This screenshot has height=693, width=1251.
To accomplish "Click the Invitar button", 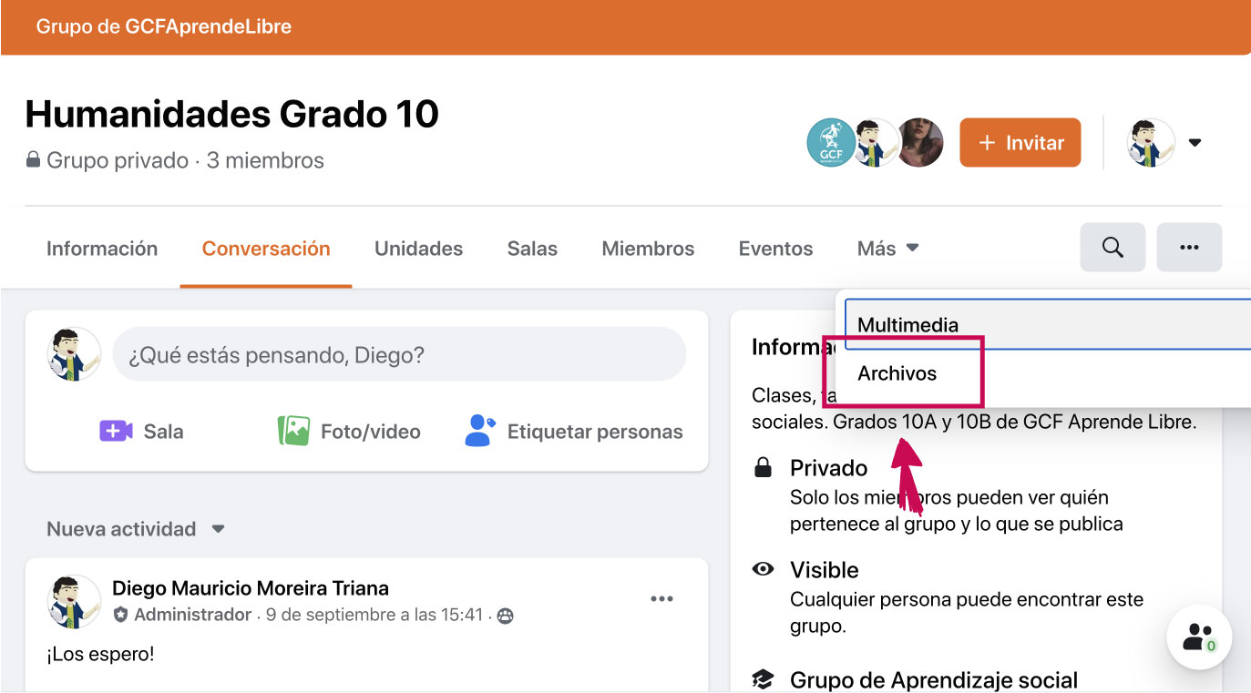I will (x=1020, y=143).
